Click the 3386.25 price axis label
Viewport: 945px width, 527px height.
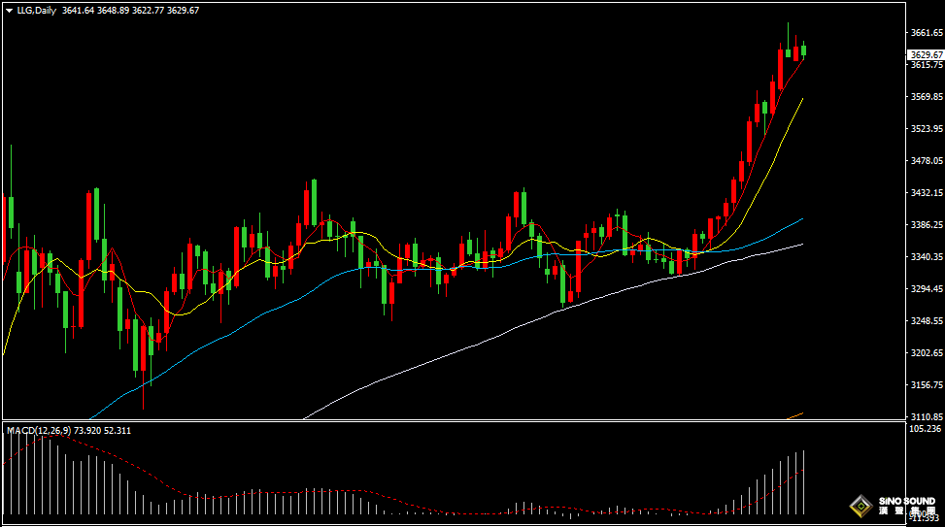[927, 224]
